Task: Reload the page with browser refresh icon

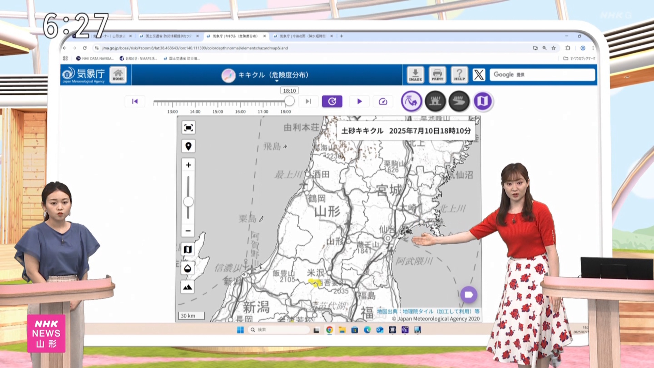Action: click(84, 48)
